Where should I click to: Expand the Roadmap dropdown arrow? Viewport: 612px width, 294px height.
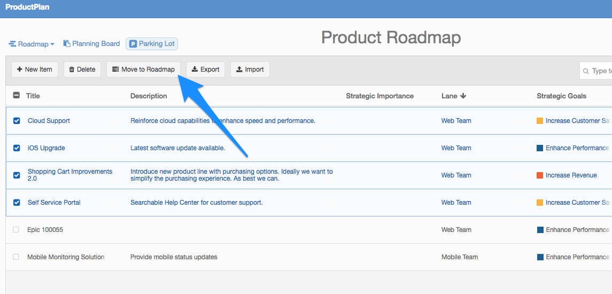pos(52,44)
